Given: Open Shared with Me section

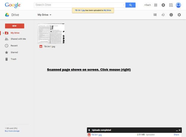Looking at the screenshot, I should pyautogui.click(x=18, y=39).
